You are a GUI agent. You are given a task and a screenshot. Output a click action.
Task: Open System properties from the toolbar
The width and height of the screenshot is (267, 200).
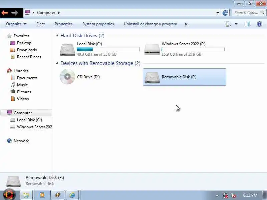point(98,24)
